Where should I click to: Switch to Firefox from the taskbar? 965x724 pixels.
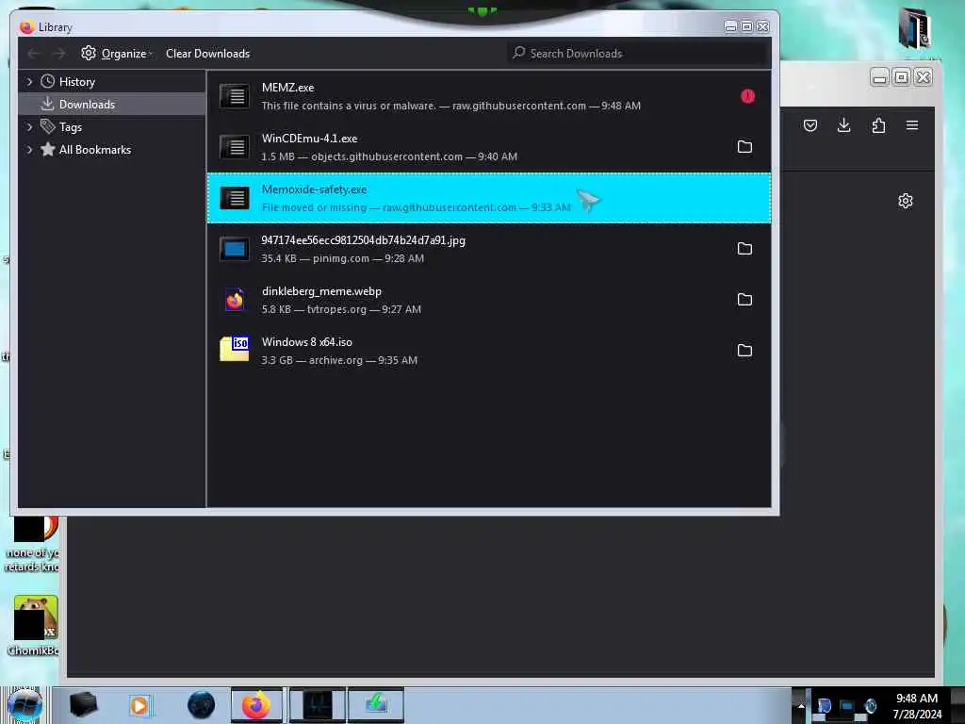(x=256, y=705)
